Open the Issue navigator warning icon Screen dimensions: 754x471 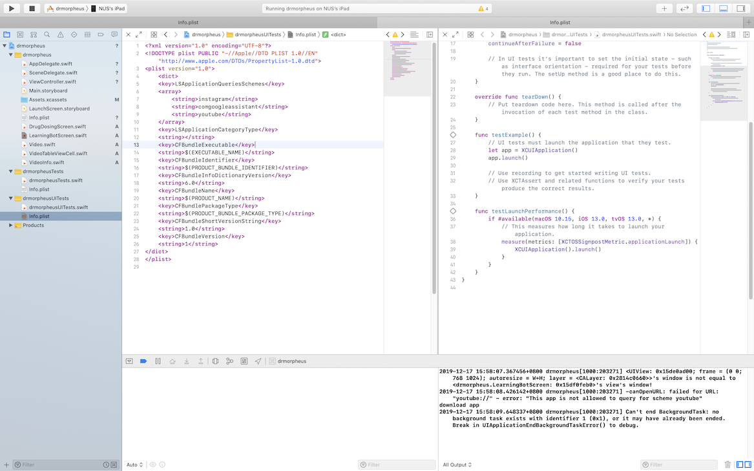click(60, 34)
